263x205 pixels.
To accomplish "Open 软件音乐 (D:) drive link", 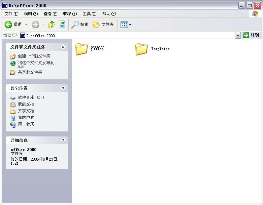I will coord(31,97).
